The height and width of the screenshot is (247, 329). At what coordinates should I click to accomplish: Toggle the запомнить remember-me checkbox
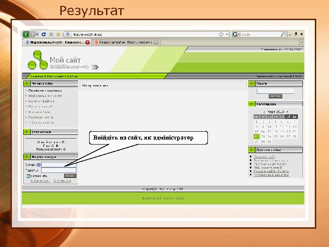pos(28,176)
